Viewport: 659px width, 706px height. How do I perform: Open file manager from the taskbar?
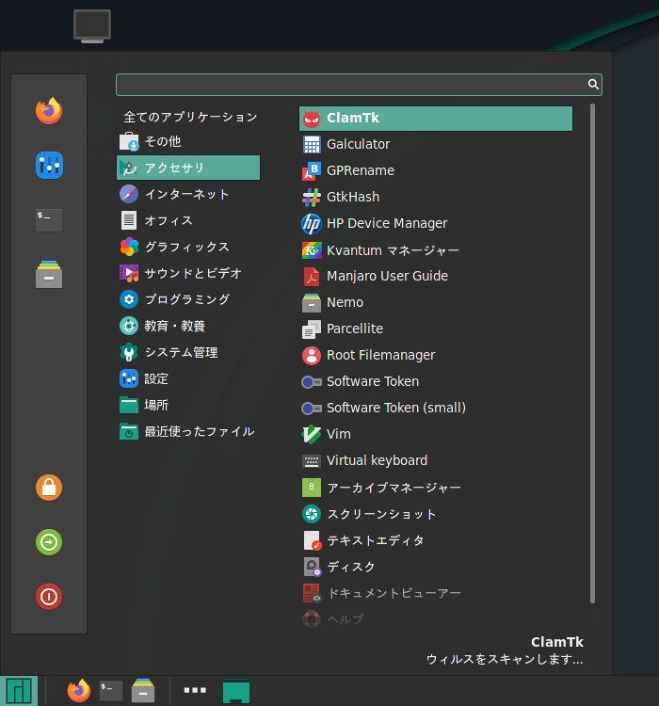(143, 691)
